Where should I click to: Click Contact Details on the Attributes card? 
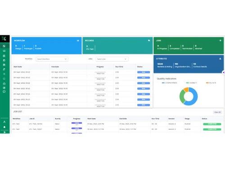coord(200,65)
